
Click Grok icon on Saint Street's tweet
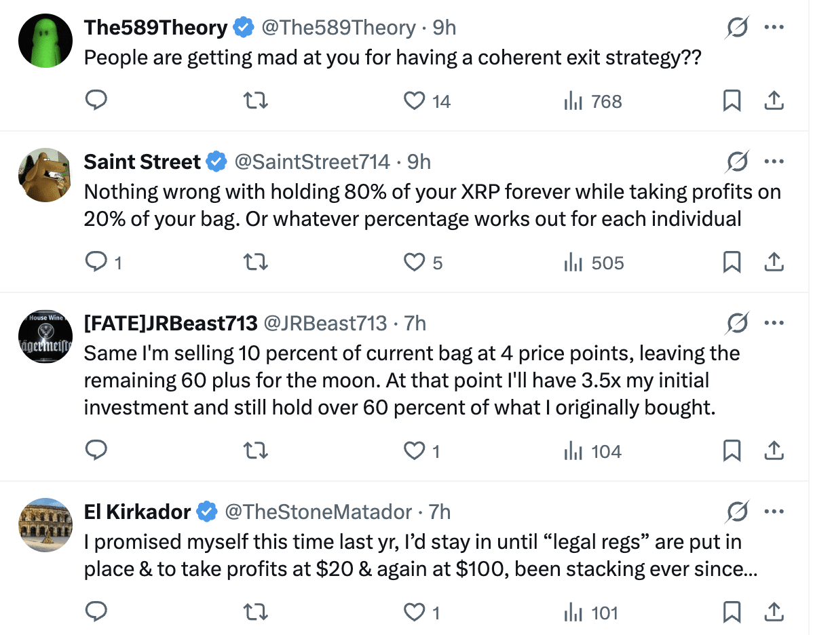737,162
